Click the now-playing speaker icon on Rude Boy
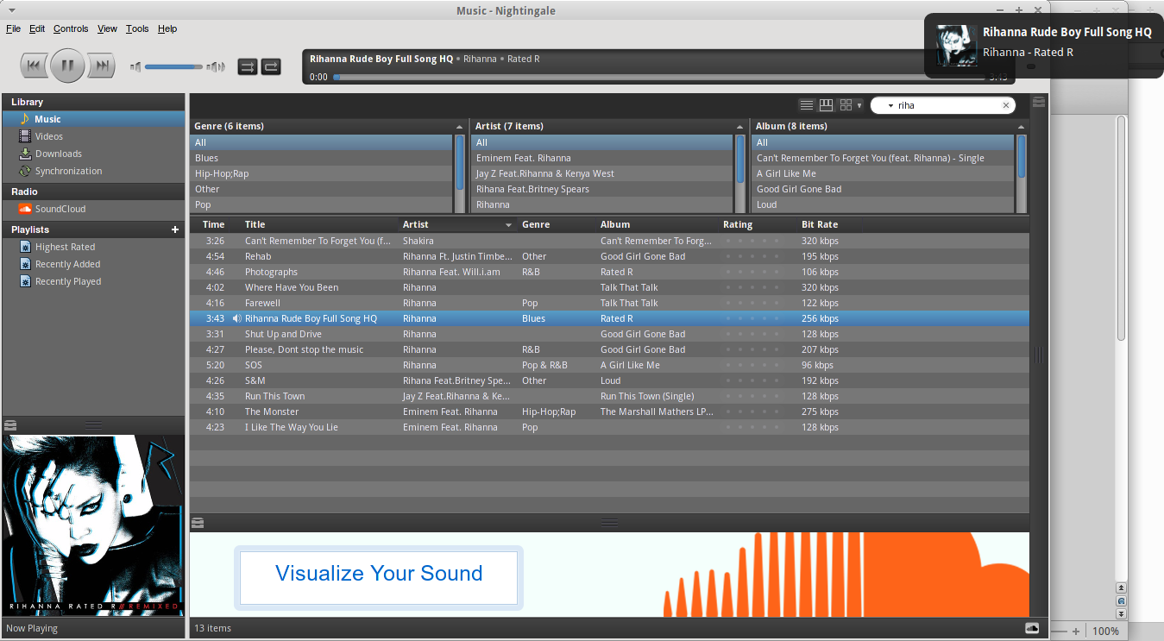 236,318
